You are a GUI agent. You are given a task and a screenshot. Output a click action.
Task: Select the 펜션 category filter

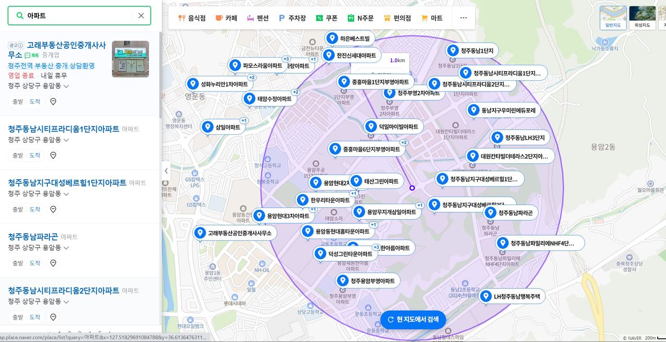[258, 18]
